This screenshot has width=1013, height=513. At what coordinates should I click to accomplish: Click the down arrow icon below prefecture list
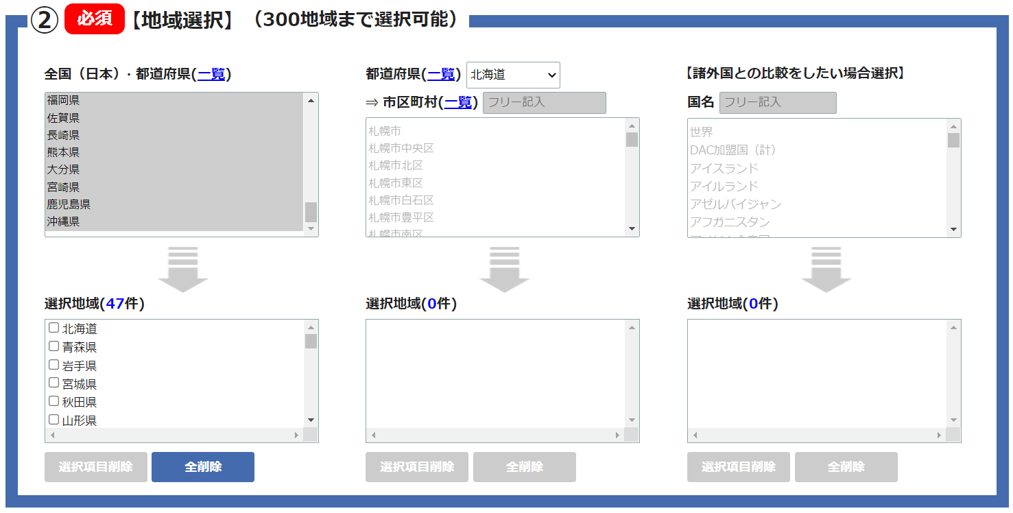coord(182,269)
